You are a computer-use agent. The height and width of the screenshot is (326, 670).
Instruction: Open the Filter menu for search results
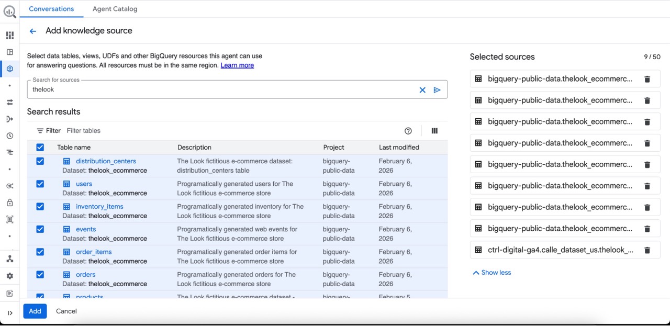[48, 131]
